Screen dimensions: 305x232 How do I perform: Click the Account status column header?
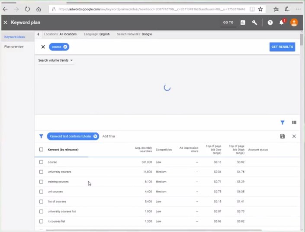258,150
